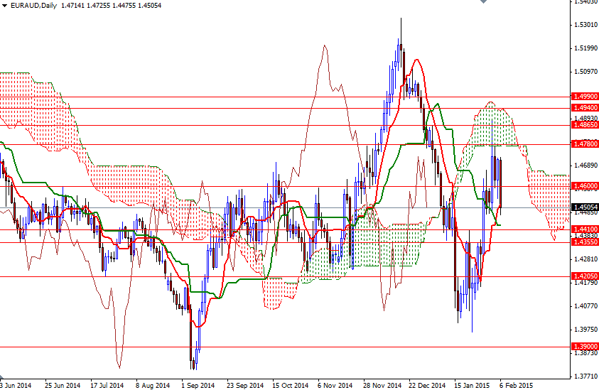The height and width of the screenshot is (390, 599).
Task: Click the 1.53010 price scale value
Action: point(585,25)
